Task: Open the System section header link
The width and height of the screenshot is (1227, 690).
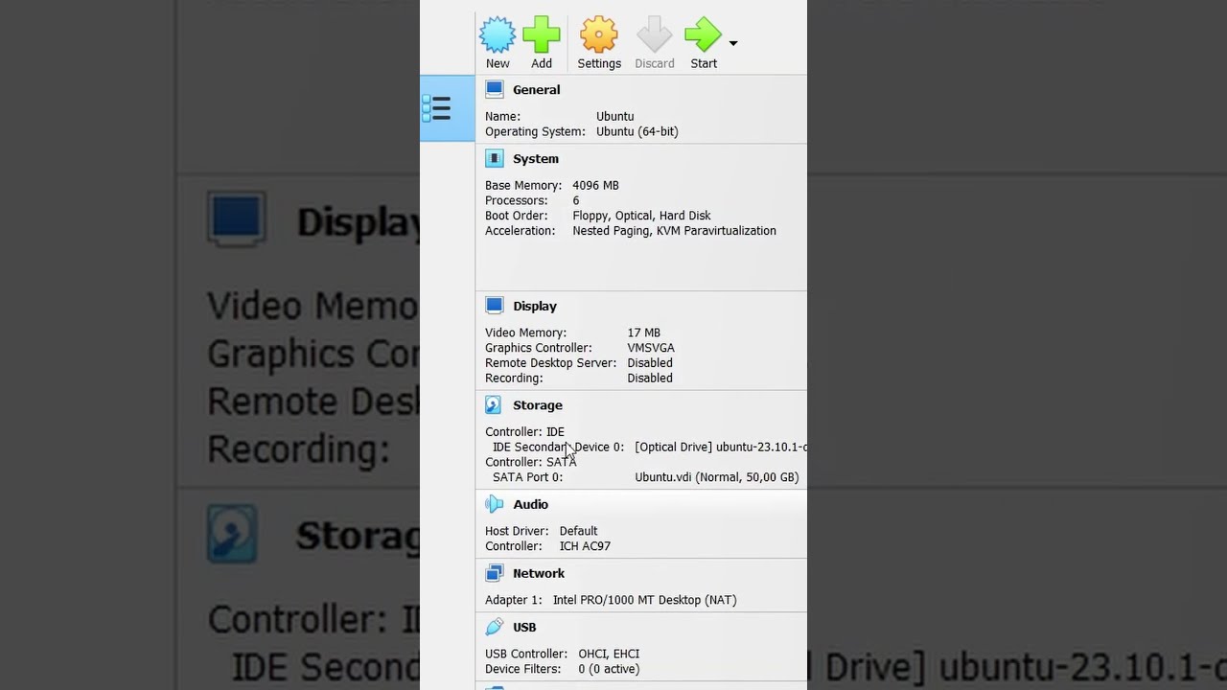Action: (x=535, y=159)
